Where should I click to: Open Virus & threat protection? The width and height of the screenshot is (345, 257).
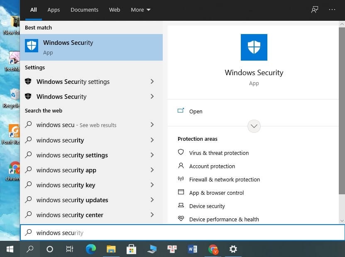pos(219,153)
